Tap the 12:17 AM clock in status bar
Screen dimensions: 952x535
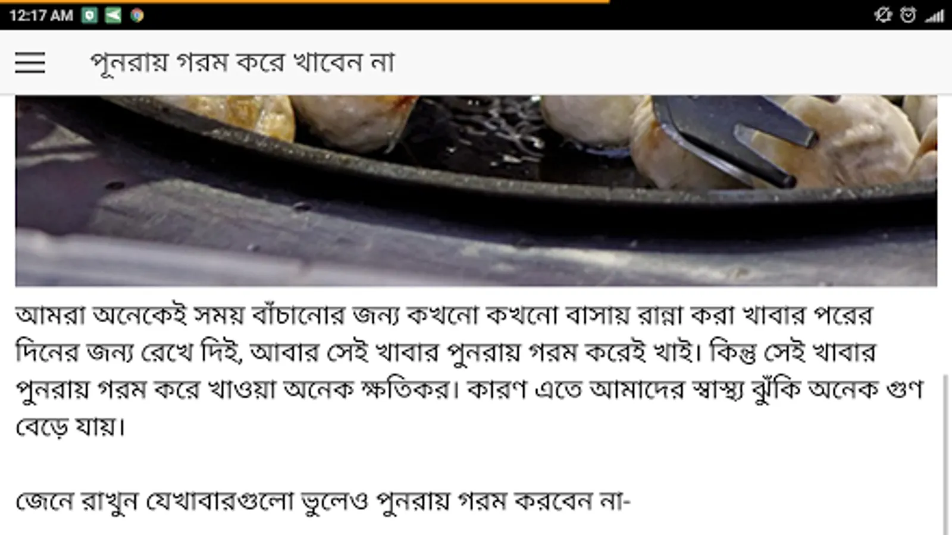pos(41,15)
